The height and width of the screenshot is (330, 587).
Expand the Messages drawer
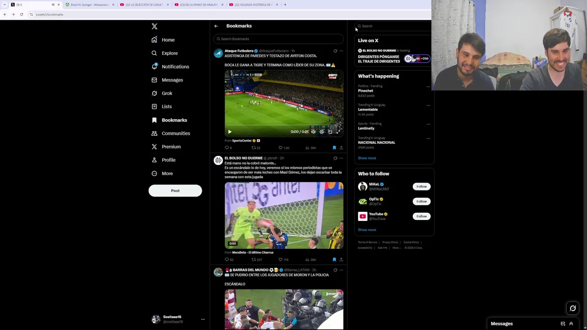571,324
